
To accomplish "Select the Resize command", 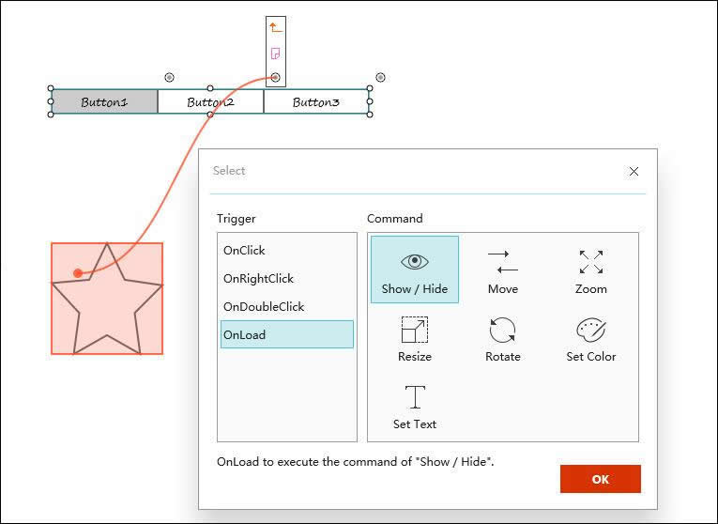I will pyautogui.click(x=415, y=339).
